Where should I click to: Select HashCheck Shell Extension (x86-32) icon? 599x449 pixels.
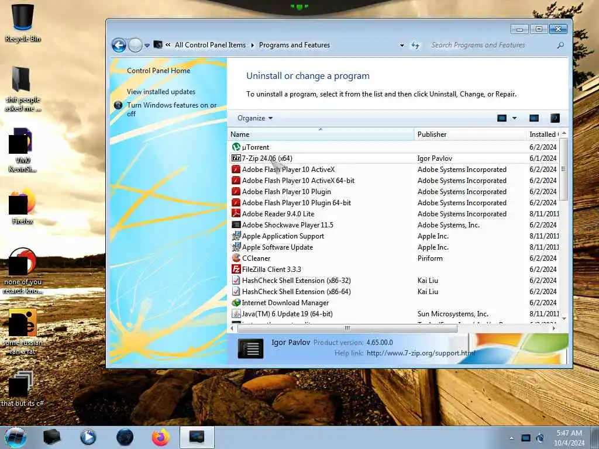pyautogui.click(x=236, y=280)
